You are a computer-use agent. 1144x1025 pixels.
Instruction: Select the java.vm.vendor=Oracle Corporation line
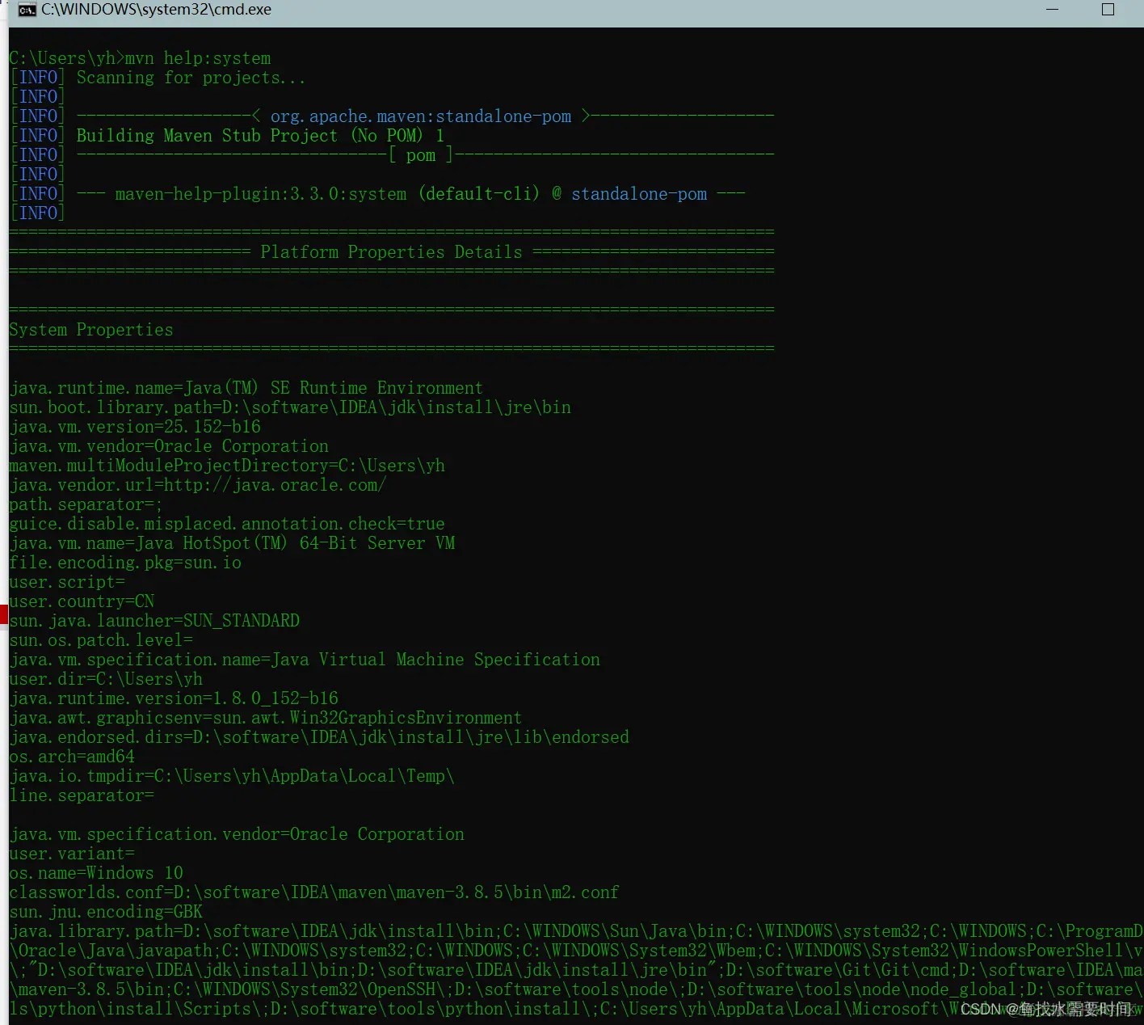pyautogui.click(x=169, y=446)
